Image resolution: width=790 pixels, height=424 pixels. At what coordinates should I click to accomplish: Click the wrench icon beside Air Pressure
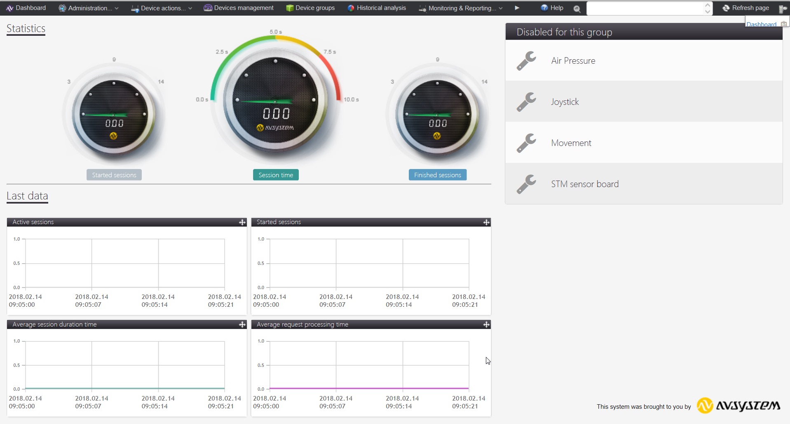click(526, 61)
